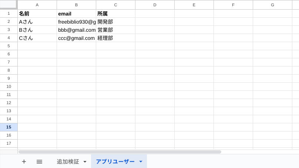This screenshot has width=299, height=168.
Task: Select the アプリユーザー sheet tab
Action: click(115, 161)
